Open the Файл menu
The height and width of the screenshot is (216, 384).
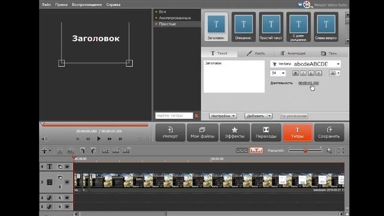pyautogui.click(x=46, y=5)
